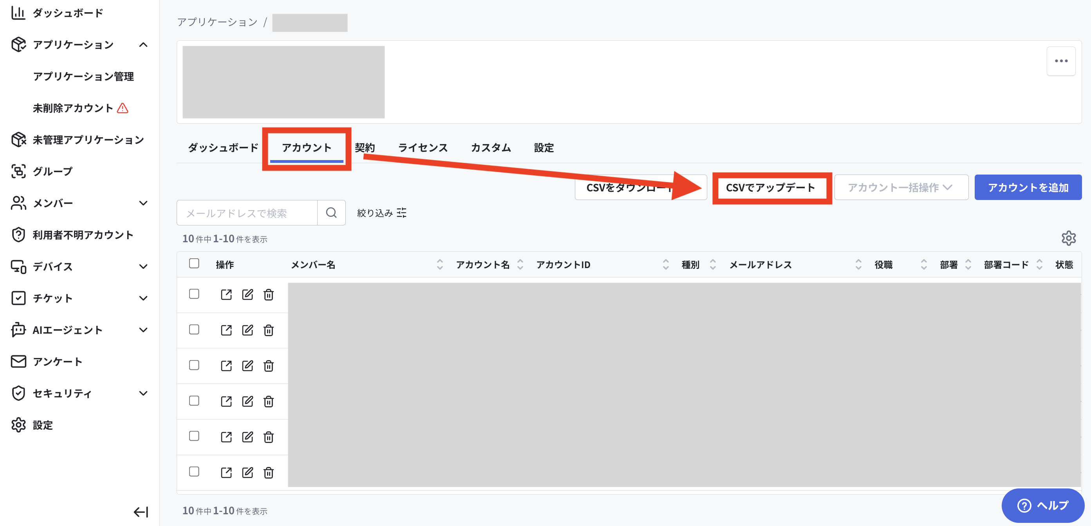Check the first row's checkbox

pyautogui.click(x=194, y=294)
